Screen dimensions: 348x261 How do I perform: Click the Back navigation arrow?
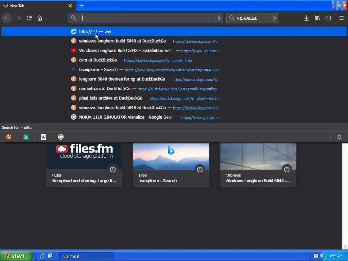(x=7, y=18)
